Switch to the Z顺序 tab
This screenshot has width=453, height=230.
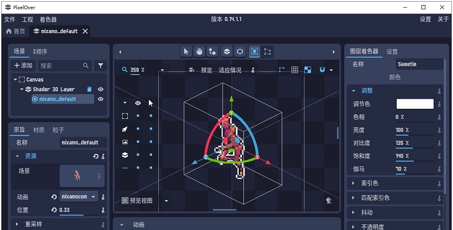40,51
